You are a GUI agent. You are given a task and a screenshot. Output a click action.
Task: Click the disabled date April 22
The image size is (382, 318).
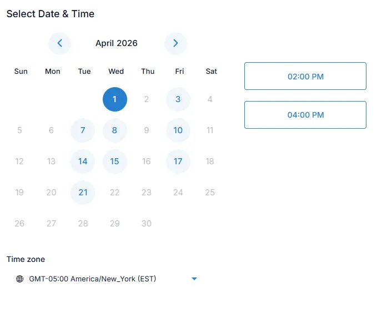pos(115,193)
